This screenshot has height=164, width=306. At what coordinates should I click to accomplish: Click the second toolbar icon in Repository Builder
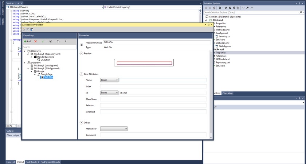point(28,29)
